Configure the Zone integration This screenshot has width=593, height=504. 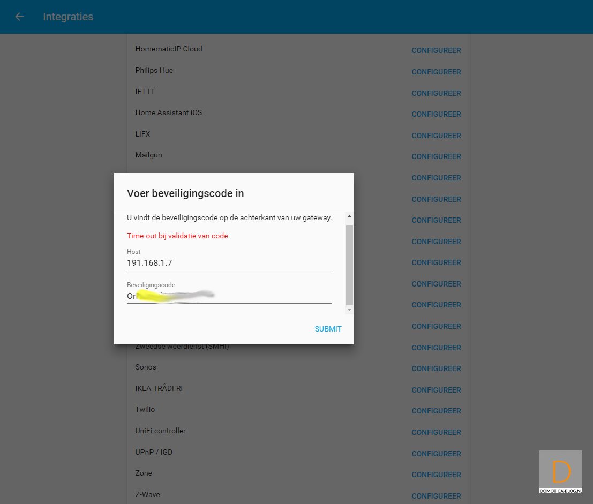pos(436,475)
